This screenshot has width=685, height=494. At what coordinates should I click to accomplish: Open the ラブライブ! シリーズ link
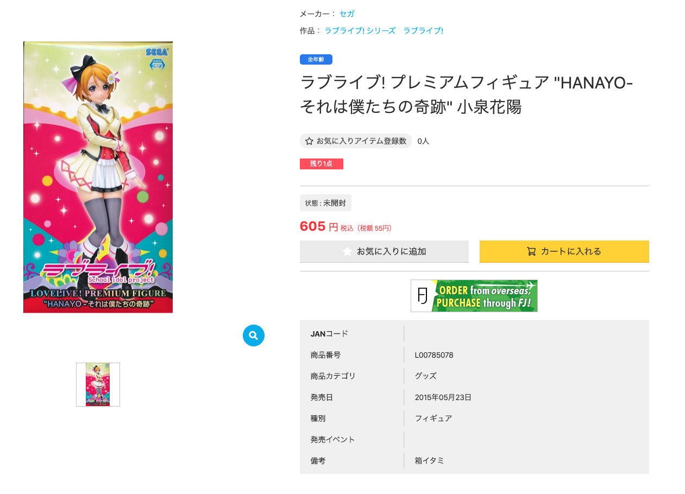tap(360, 31)
